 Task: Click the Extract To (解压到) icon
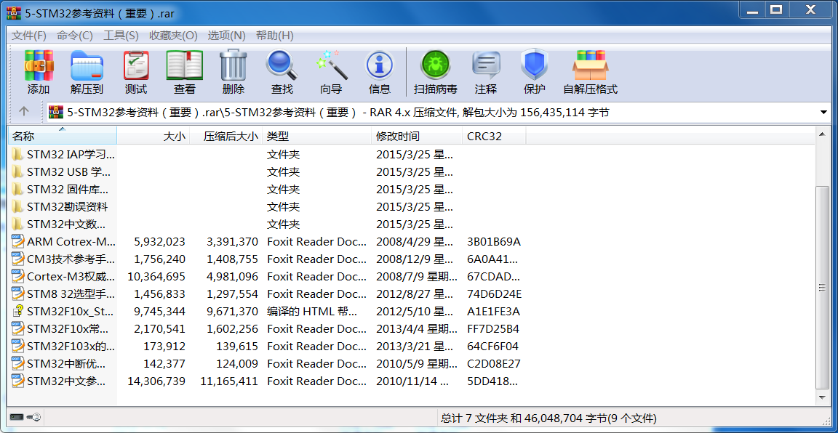pyautogui.click(x=87, y=65)
